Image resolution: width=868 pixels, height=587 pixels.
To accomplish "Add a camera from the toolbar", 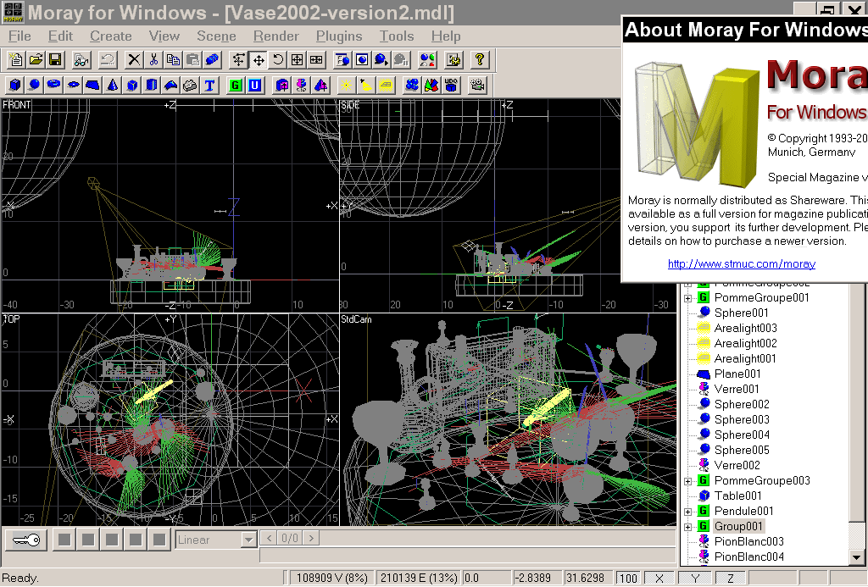I will [x=478, y=86].
